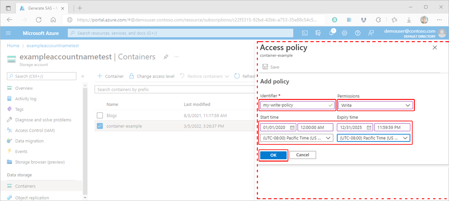This screenshot has width=449, height=201.
Task: Click the browser refresh button
Action: (x=39, y=20)
